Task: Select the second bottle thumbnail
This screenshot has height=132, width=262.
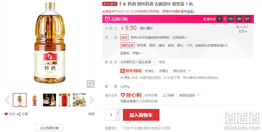Action: coord(35,100)
